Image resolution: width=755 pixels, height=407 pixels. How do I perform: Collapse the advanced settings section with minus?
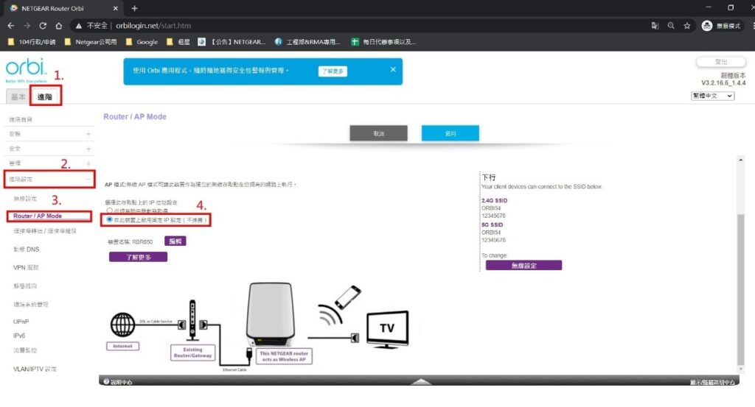click(88, 179)
